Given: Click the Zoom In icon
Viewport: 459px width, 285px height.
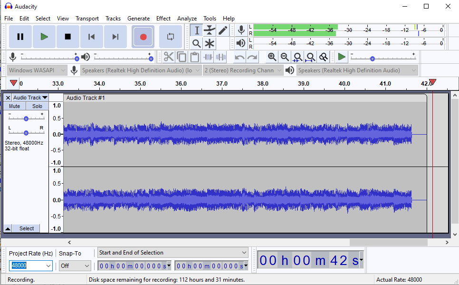Looking at the screenshot, I should coord(272,57).
